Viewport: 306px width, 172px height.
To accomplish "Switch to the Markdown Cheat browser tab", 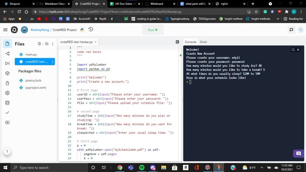I will 55,4.
